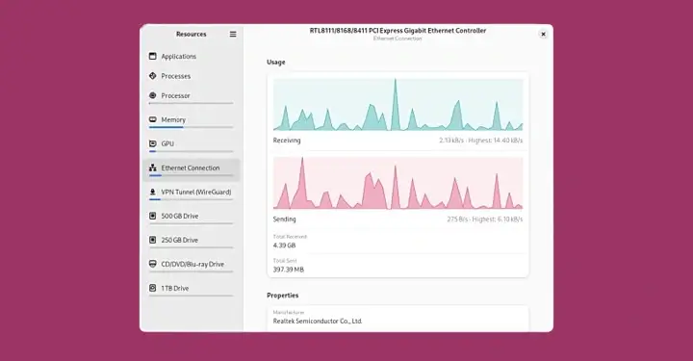693x361 pixels.
Task: Click the RTL8111/8168/8411 controller title
Action: 398,31
